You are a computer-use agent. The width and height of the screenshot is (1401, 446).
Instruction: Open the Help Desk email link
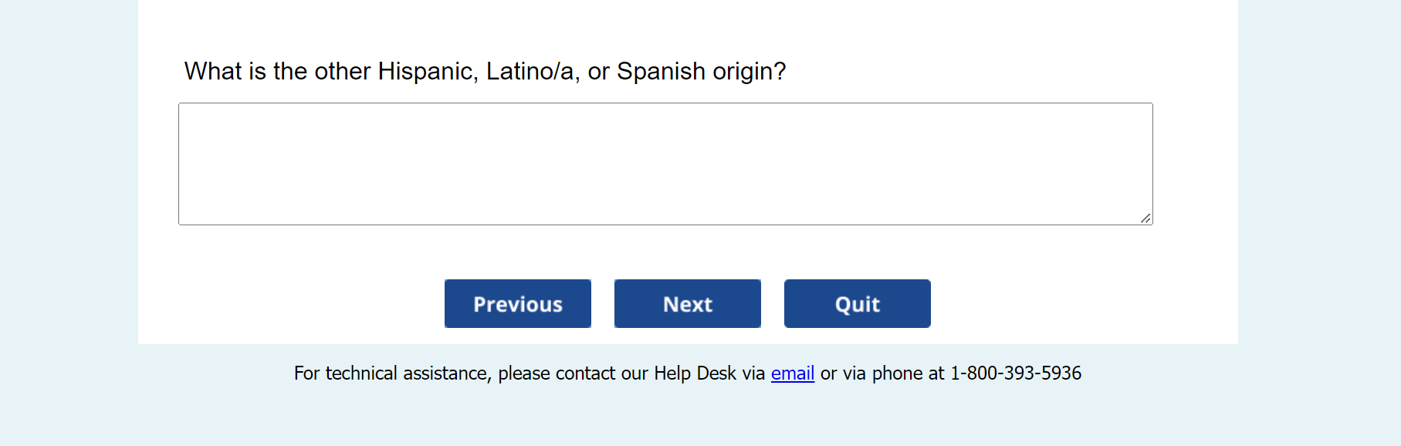[x=792, y=373]
